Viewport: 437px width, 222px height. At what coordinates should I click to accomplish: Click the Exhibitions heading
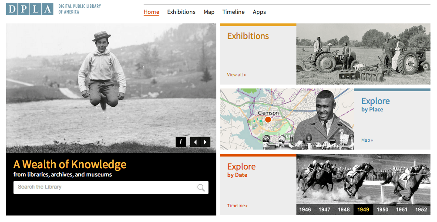[248, 36]
